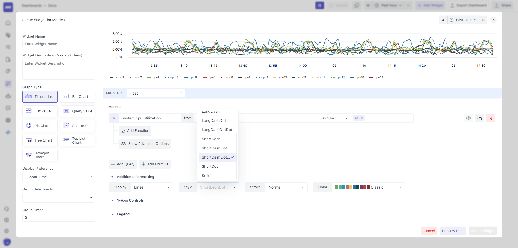
Task: Select the Top List Chart option
Action: [x=78, y=140]
